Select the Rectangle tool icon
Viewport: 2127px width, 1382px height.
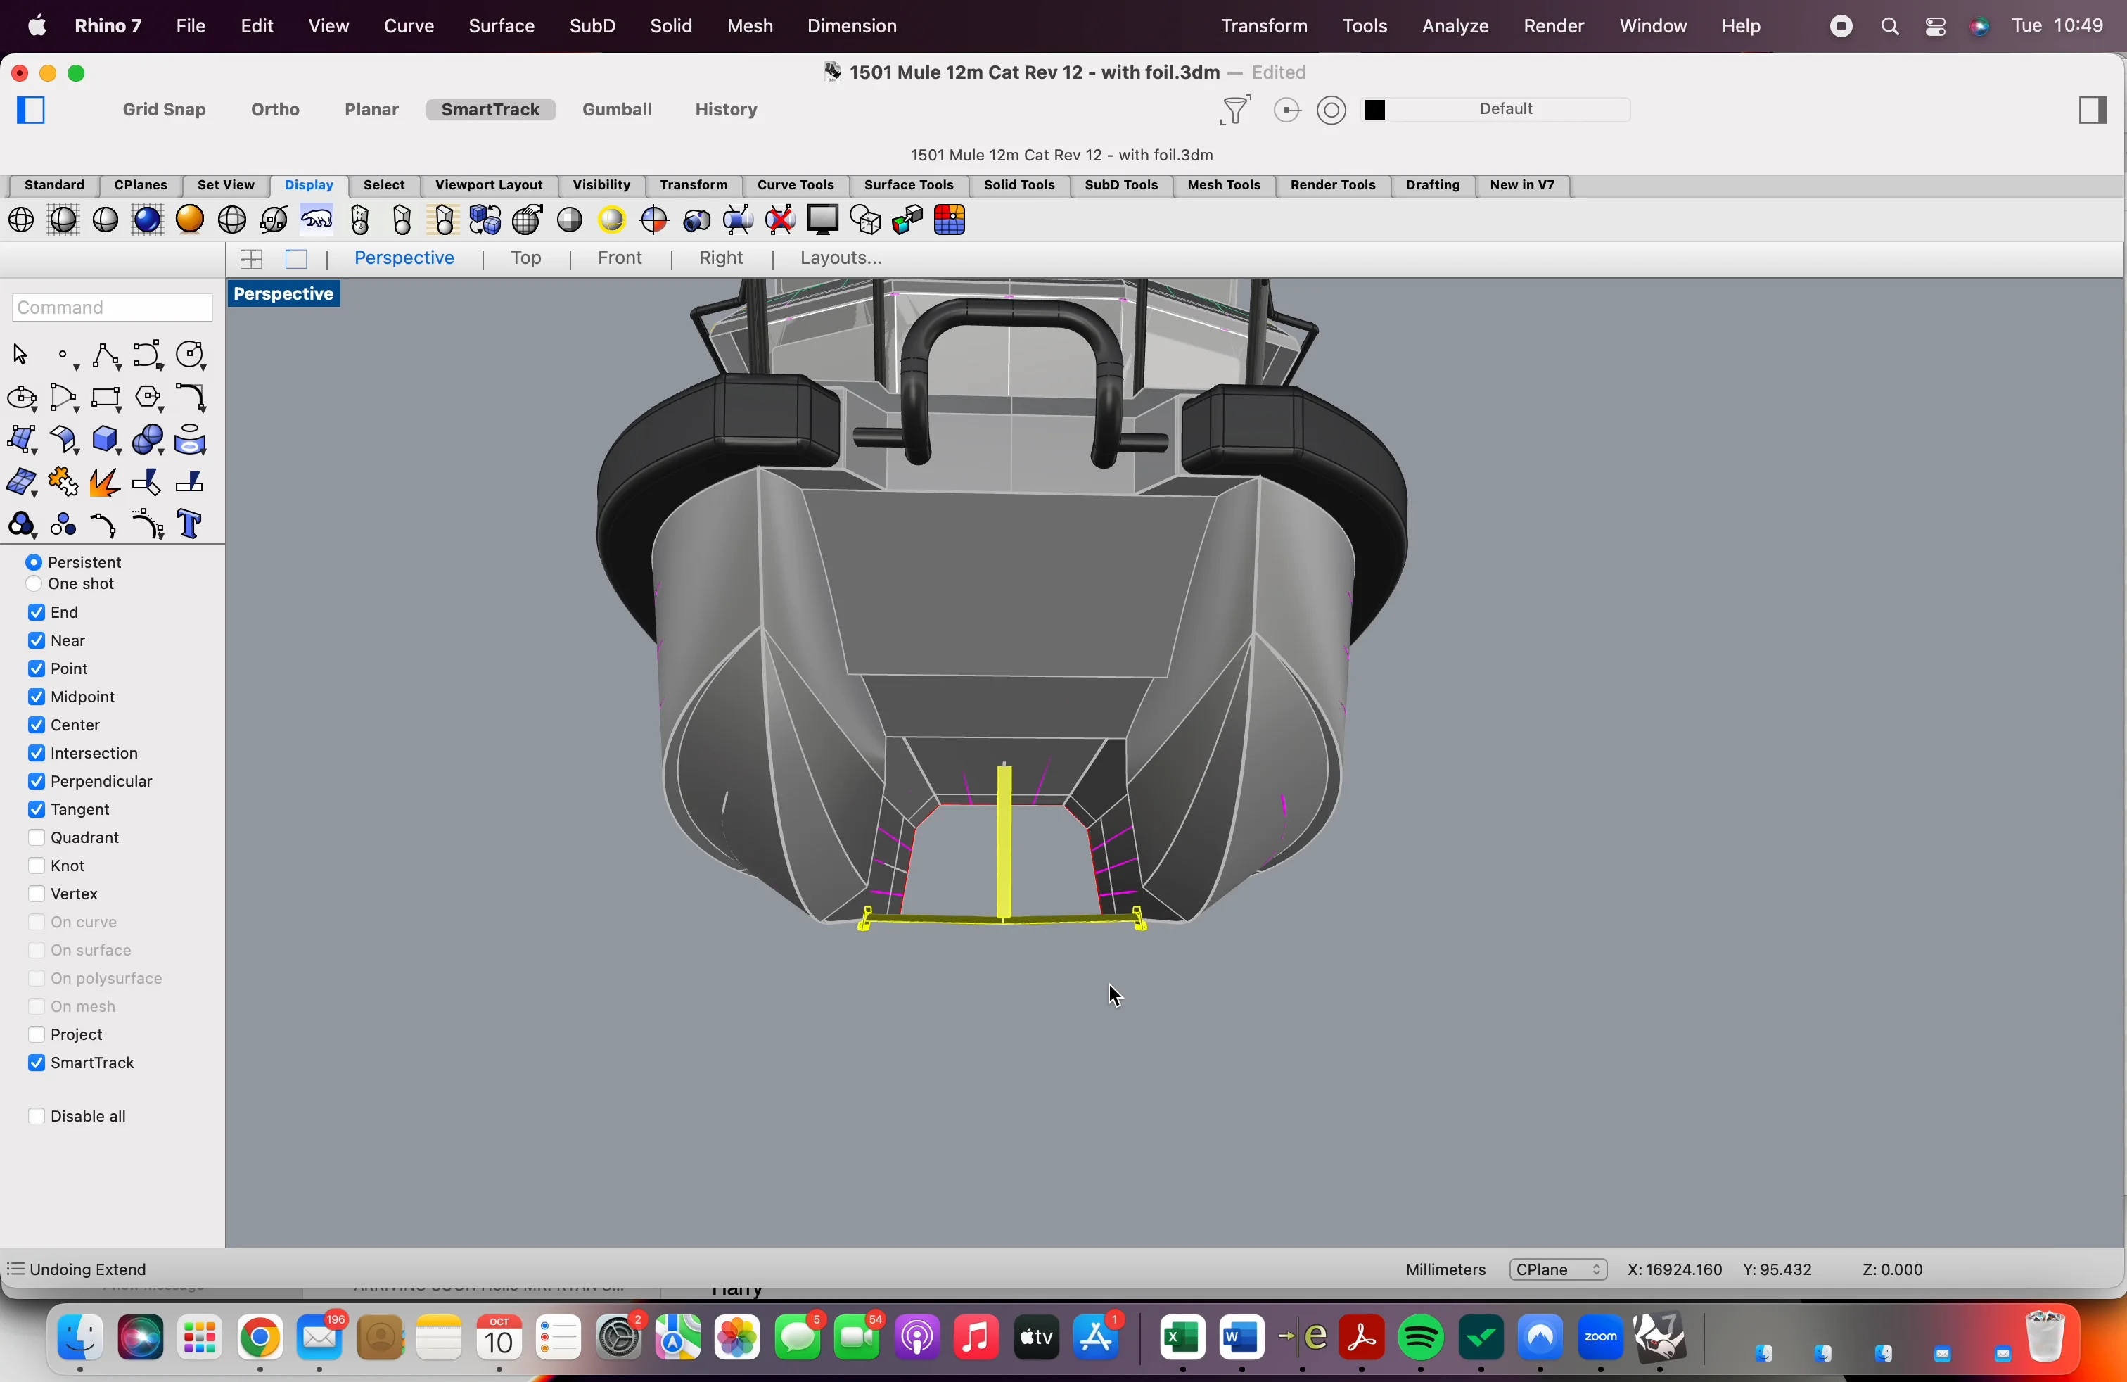click(106, 398)
